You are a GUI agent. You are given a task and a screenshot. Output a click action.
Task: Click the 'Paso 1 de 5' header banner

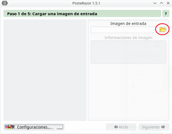coord(82,14)
